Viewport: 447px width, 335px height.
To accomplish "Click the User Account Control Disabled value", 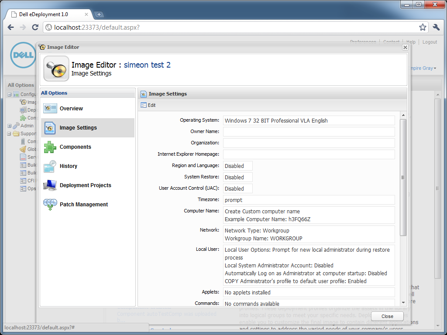I will point(237,188).
